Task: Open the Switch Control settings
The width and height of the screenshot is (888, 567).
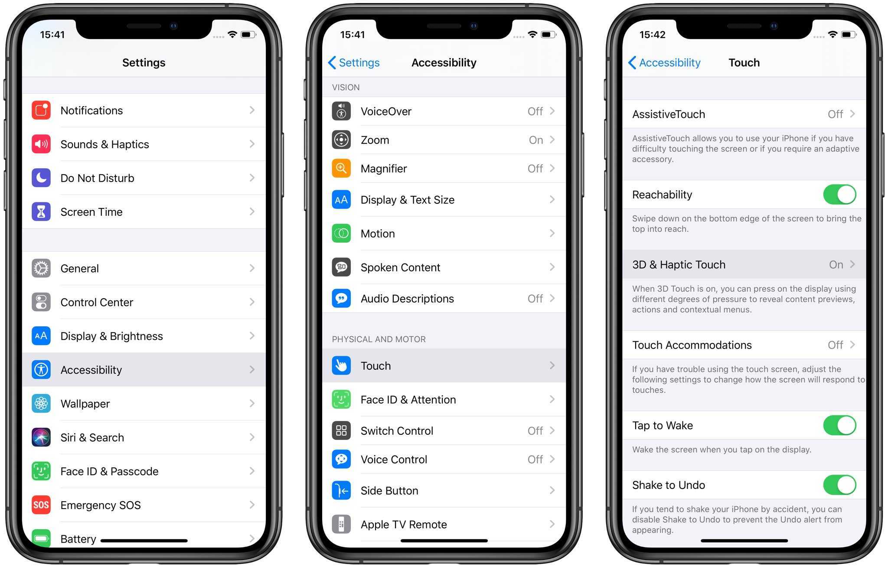Action: 444,430
